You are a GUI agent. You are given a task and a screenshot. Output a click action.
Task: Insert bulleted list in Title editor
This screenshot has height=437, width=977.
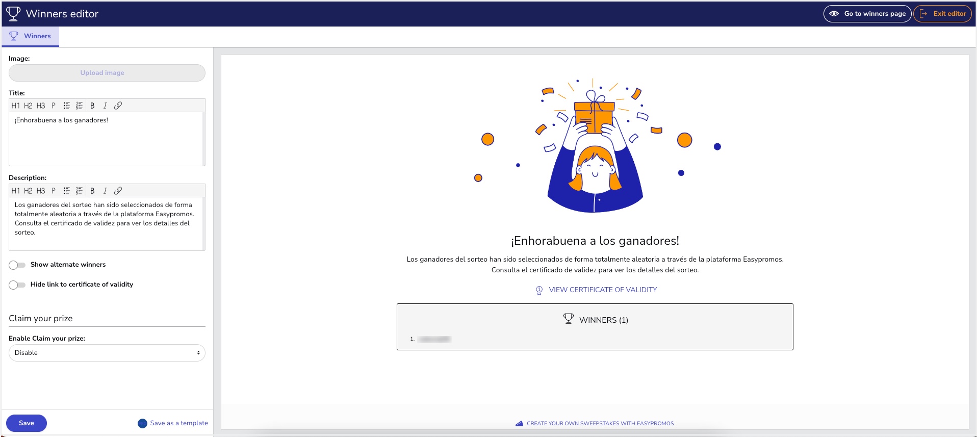(x=66, y=106)
